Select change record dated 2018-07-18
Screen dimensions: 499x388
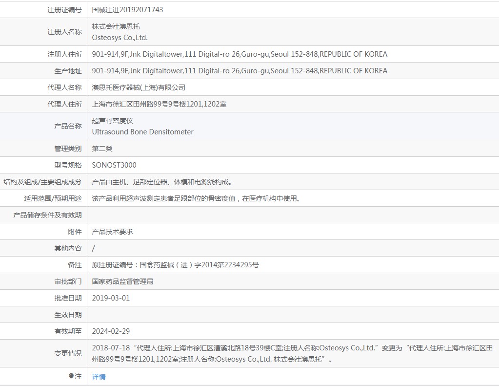(292, 354)
